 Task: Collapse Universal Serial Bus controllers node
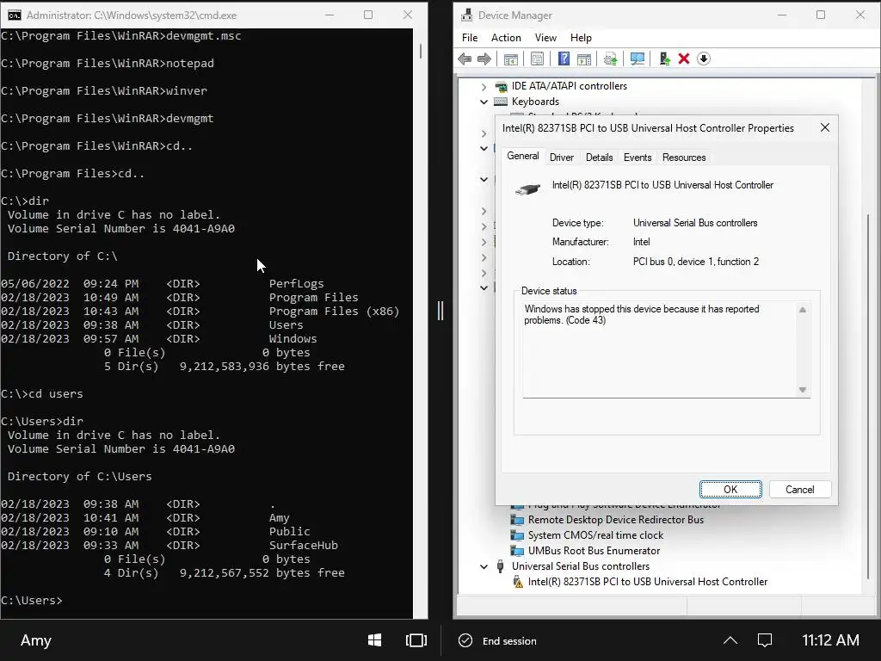484,566
